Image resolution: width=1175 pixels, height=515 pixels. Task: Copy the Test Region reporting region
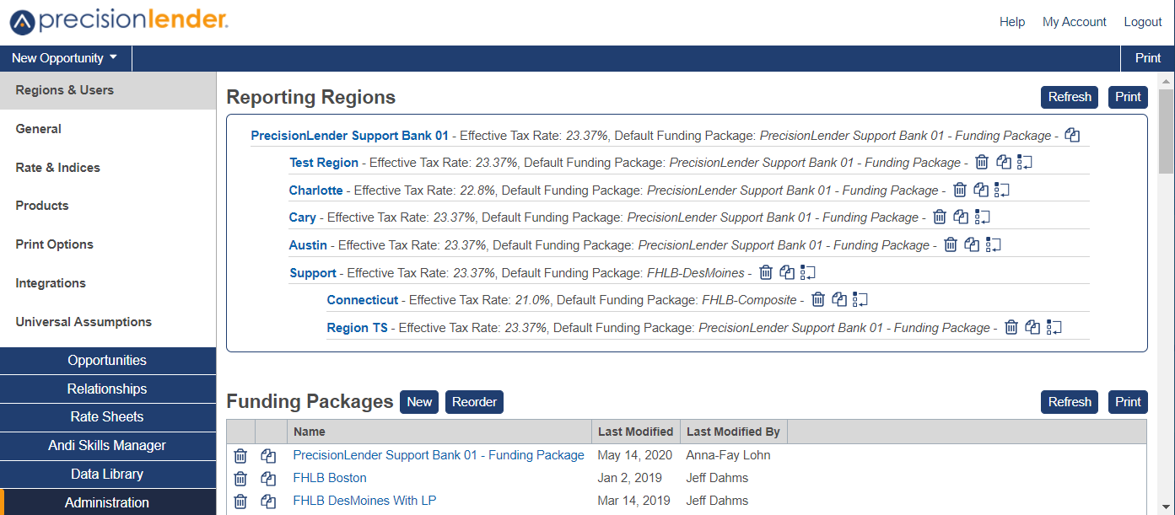coord(1003,162)
